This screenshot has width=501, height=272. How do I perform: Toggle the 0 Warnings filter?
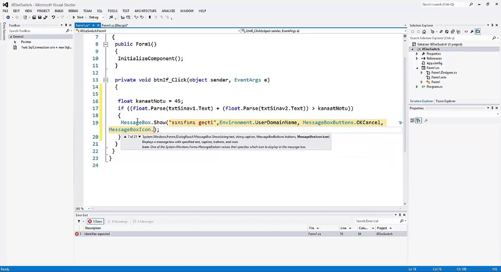[x=118, y=221]
